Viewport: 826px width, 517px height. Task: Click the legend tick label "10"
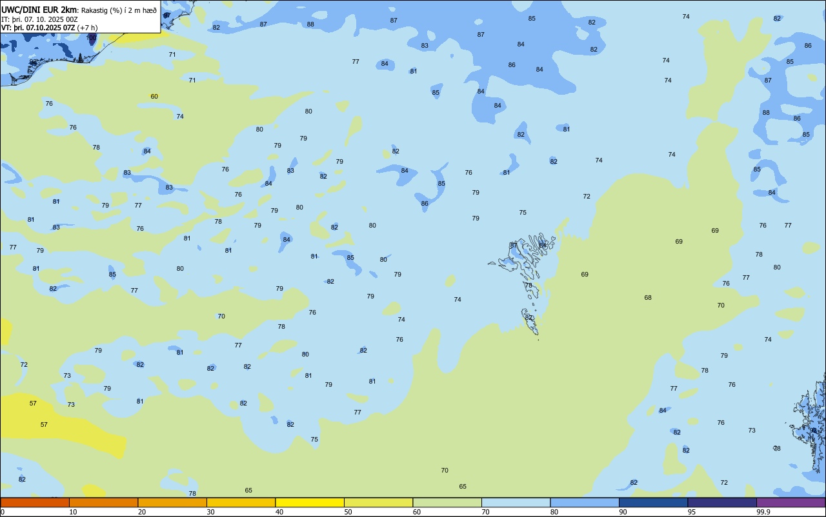coord(73,512)
